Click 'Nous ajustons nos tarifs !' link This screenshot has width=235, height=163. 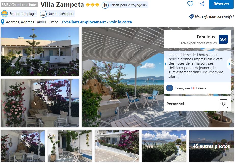tap(214, 17)
